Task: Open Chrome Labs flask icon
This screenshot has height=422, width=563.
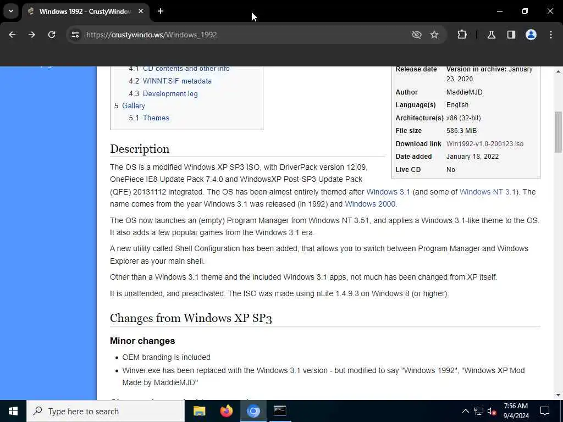Action: 492,35
